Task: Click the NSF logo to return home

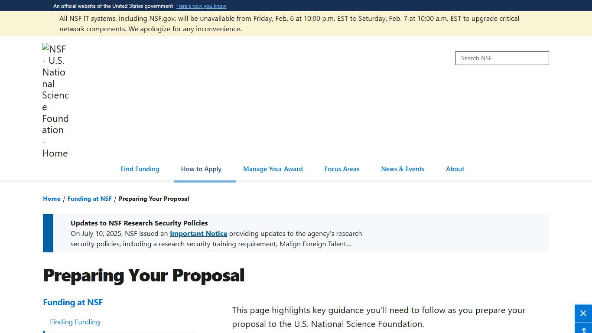Action: 55,101
